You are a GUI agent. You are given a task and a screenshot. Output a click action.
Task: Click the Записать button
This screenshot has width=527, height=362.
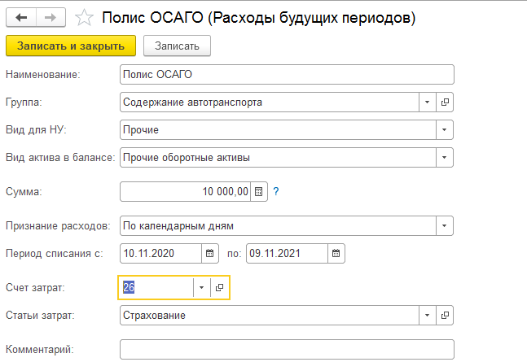[177, 46]
